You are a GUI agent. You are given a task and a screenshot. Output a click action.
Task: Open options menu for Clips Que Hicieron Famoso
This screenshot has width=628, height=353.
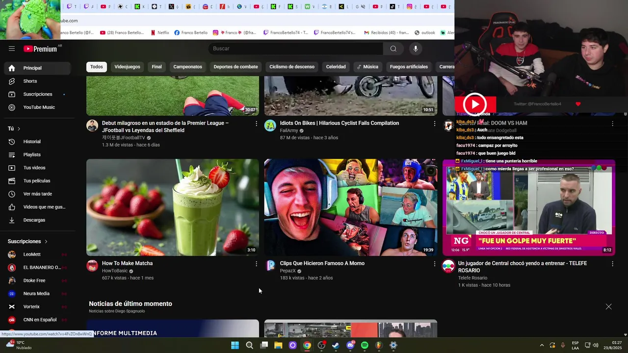tap(434, 264)
